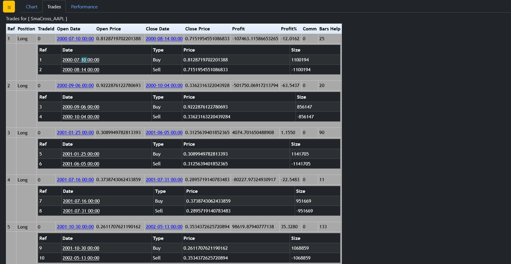511x264 pixels.
Task: Select profit value -107463.11586653265
Action: pyautogui.click(x=255, y=39)
